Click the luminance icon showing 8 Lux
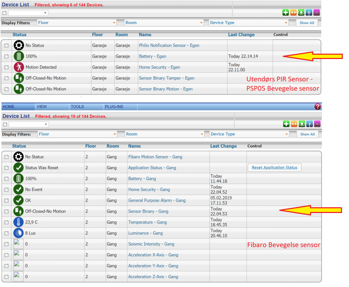This screenshot has width=349, height=287. [x=18, y=233]
